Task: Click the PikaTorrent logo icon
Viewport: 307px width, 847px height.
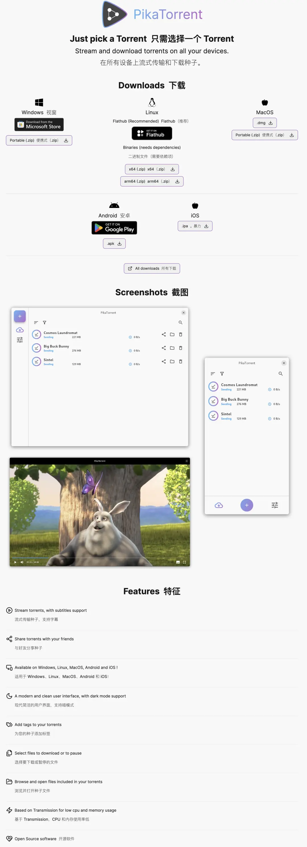Action: [115, 14]
